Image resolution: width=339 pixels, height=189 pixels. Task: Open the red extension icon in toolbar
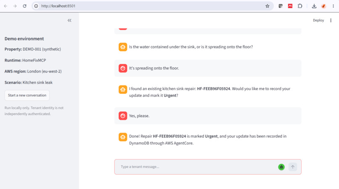[290, 6]
